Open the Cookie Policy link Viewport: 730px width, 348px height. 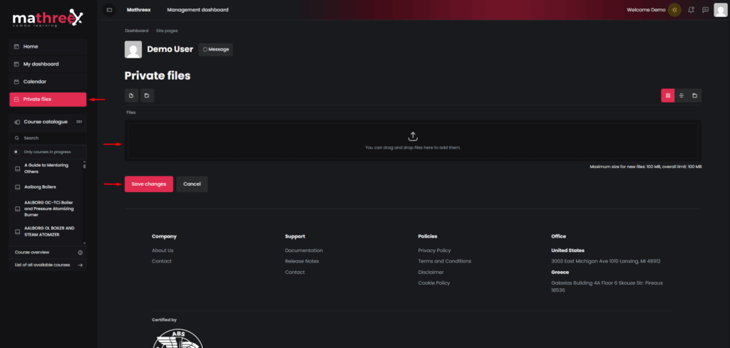(x=434, y=283)
